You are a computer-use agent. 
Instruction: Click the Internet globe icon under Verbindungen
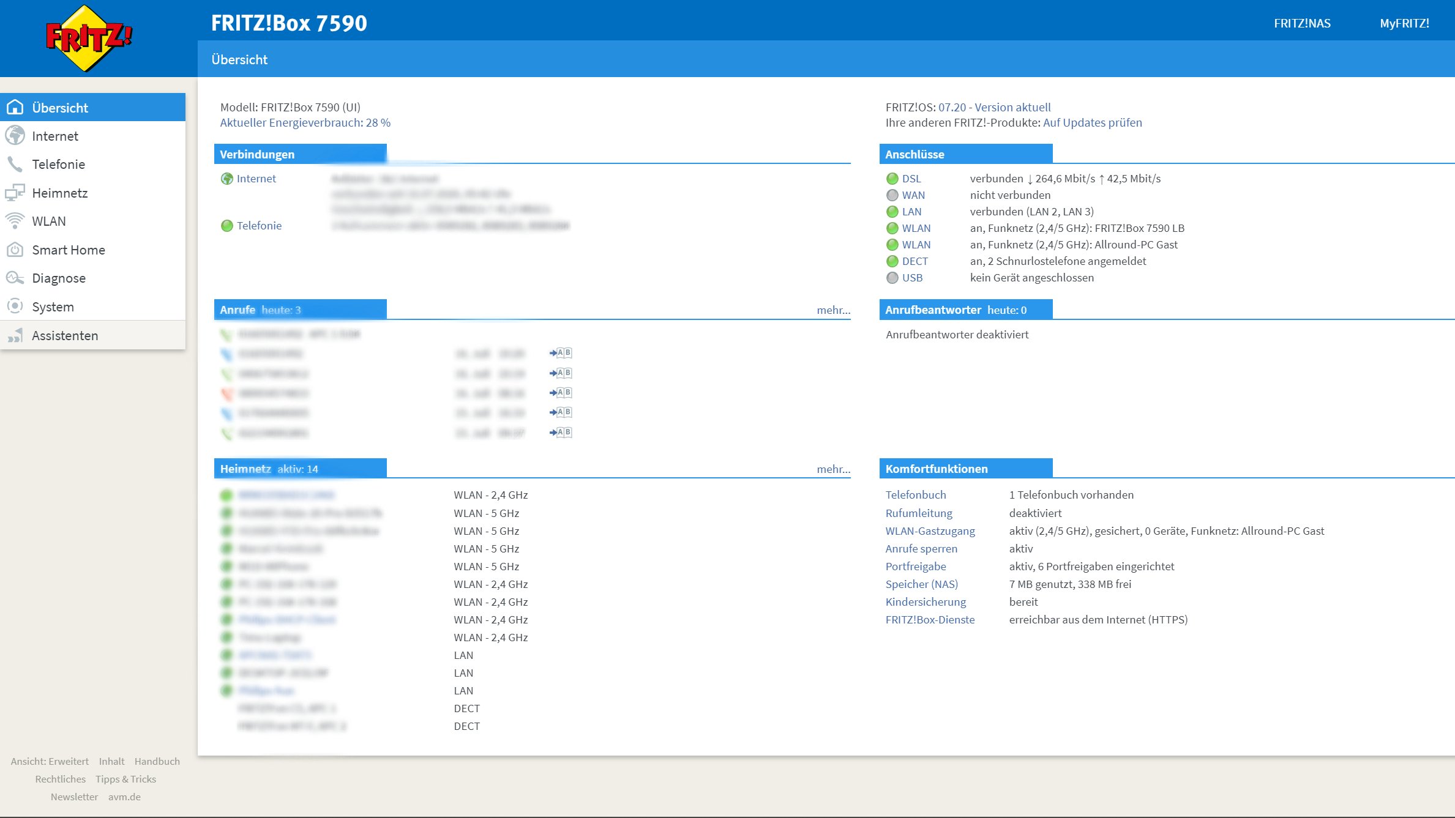227,179
